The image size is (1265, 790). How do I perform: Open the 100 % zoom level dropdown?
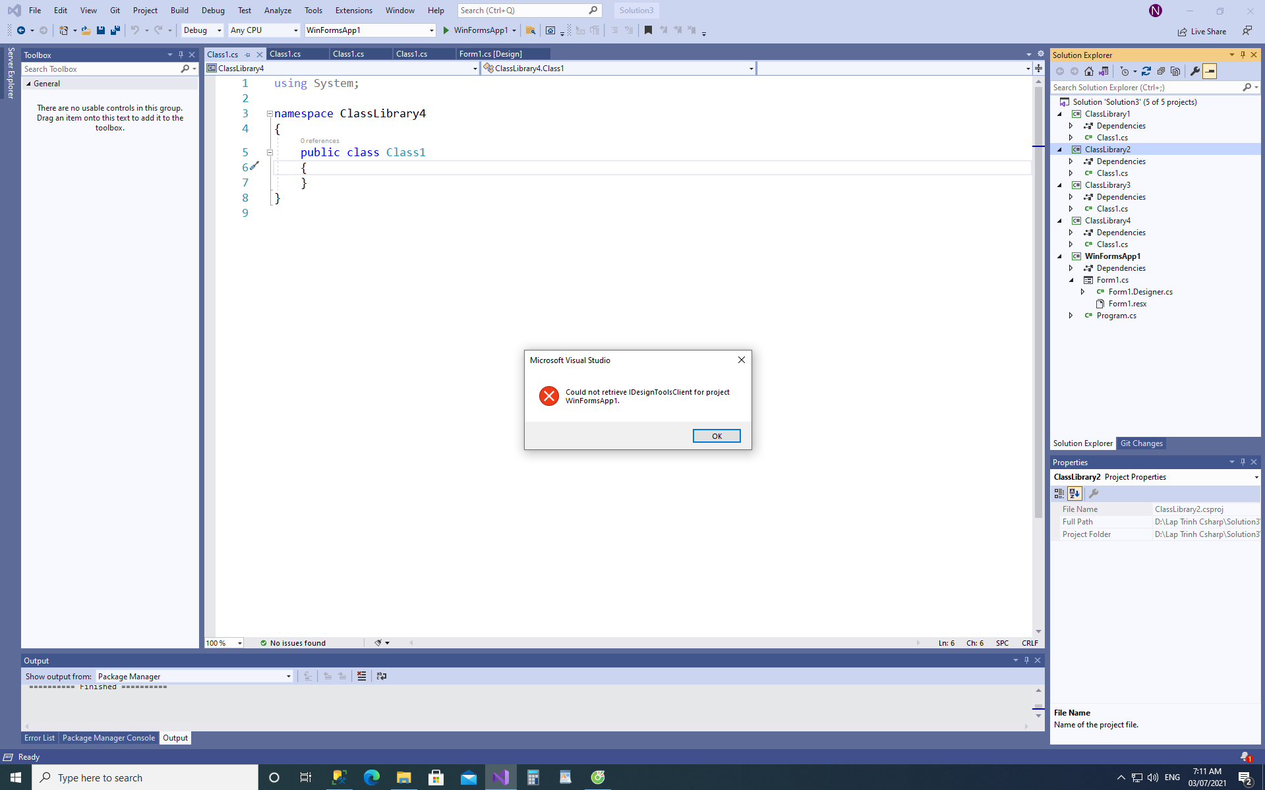point(224,643)
